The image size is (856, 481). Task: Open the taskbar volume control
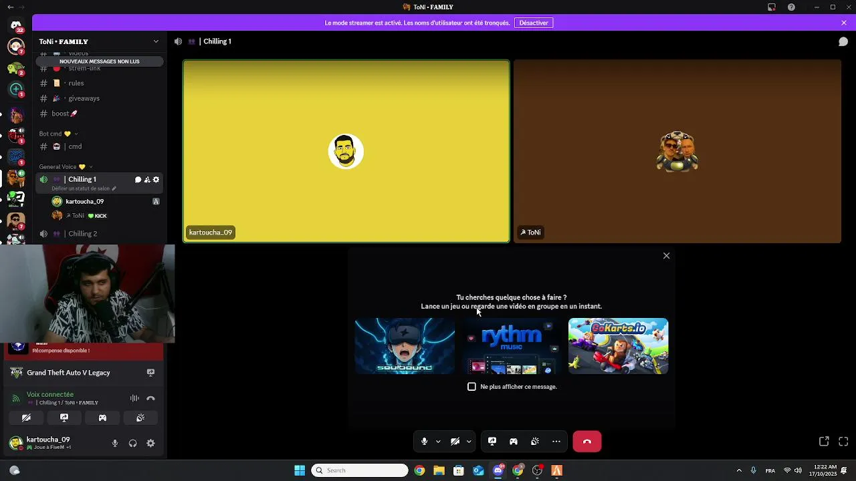pos(798,470)
